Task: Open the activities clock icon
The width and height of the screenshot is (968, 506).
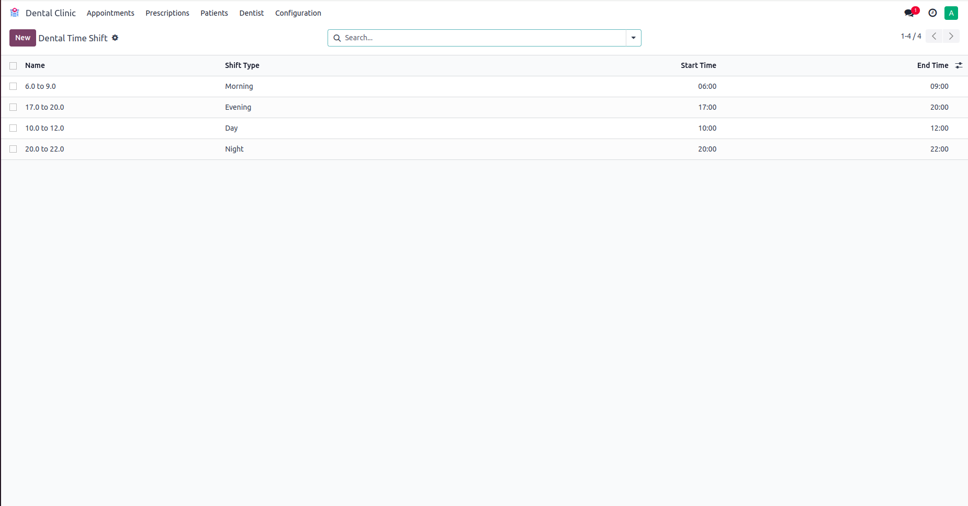Action: [932, 13]
